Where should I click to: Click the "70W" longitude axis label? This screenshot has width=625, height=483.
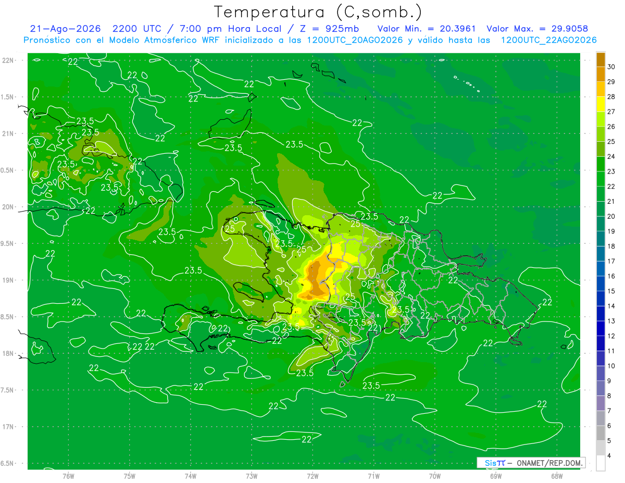[434, 476]
